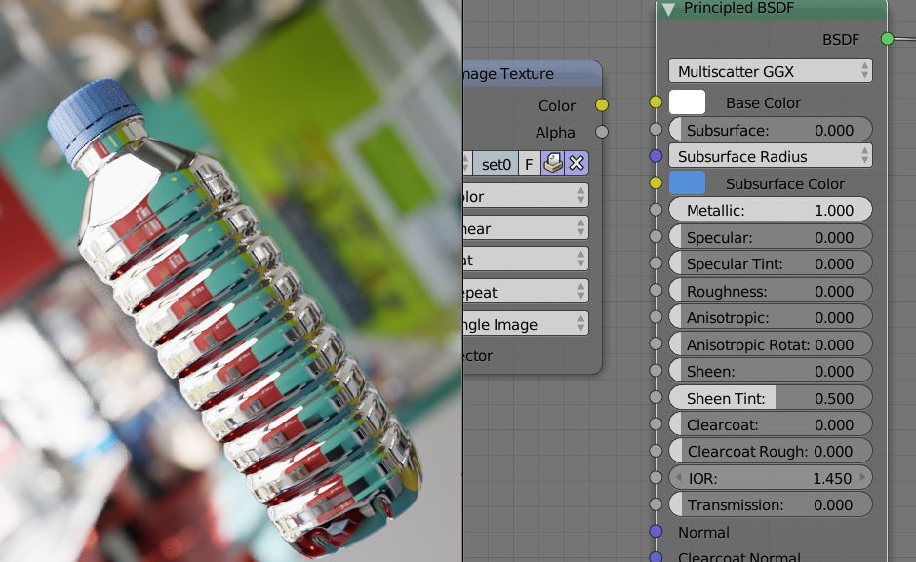
Task: Click the Image Texture Color output socket
Action: 602,105
